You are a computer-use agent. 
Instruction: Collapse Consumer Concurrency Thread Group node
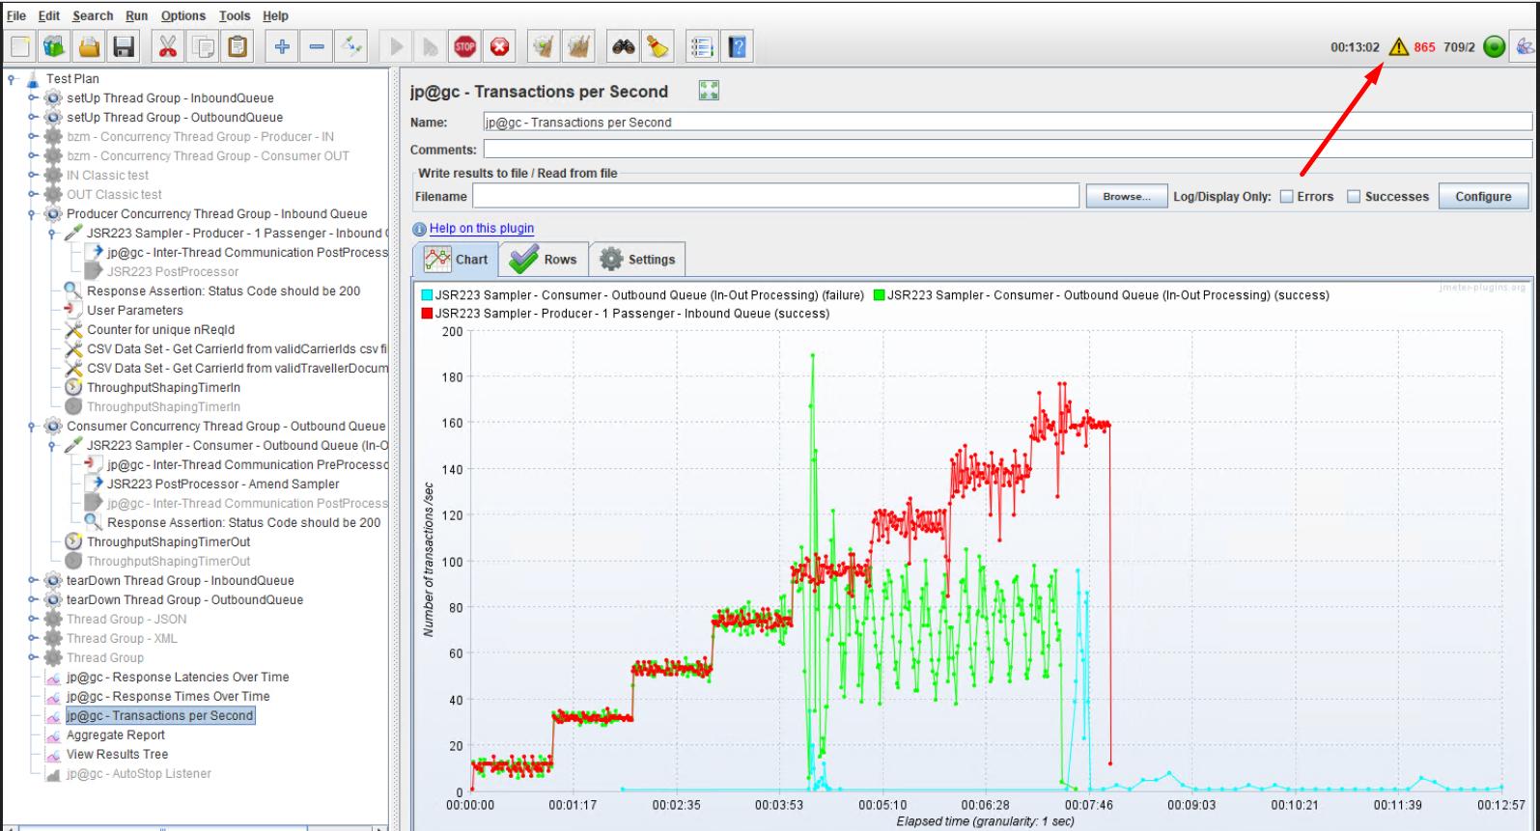32,426
